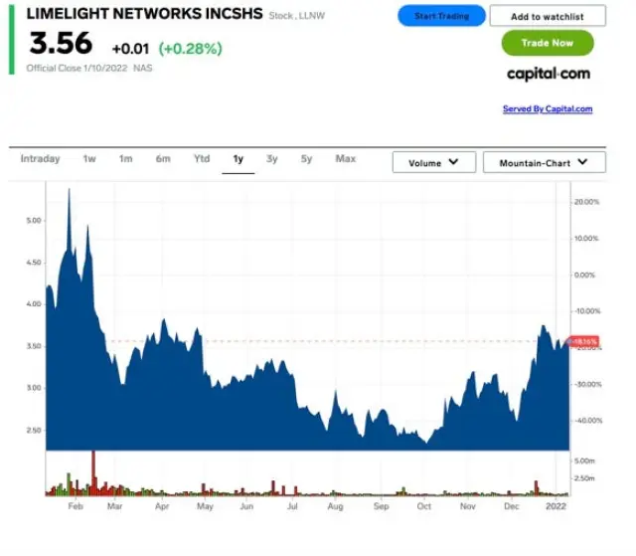Screen dimensions: 636x556
Task: Click the blue Start Trading button
Action: click(441, 16)
